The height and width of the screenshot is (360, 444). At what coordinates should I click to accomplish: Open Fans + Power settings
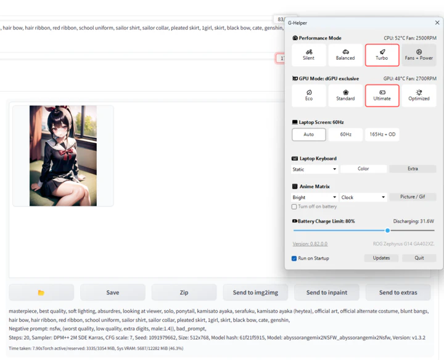(419, 55)
